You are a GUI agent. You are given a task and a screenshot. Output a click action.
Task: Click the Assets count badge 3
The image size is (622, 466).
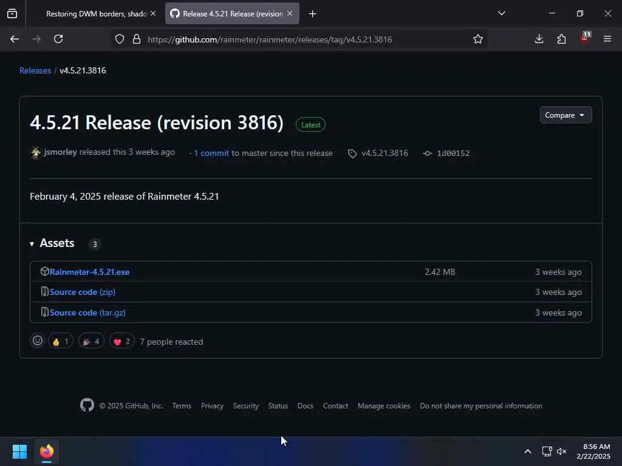pos(94,244)
